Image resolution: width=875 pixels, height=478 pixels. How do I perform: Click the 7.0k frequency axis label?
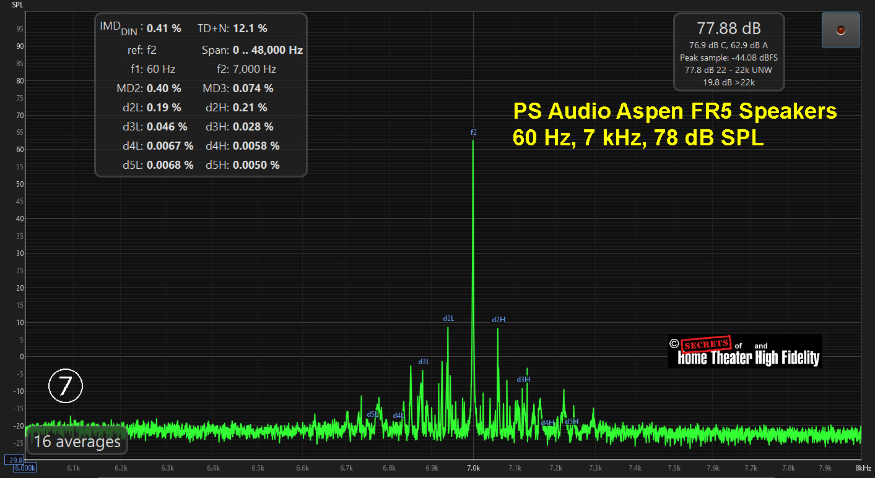[x=474, y=468]
